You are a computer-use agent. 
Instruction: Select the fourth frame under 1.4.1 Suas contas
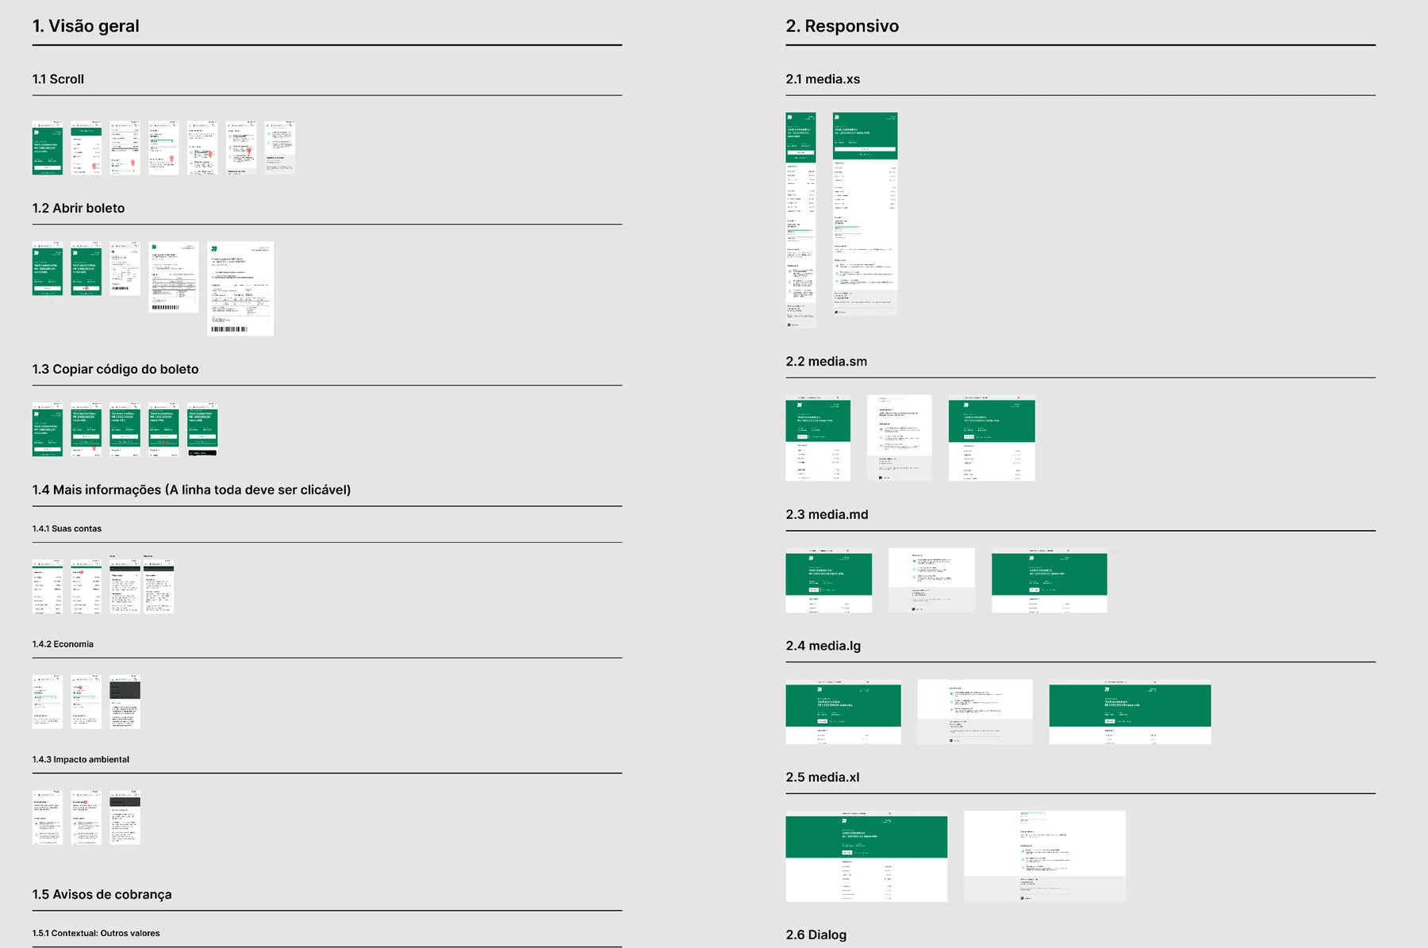coord(159,585)
